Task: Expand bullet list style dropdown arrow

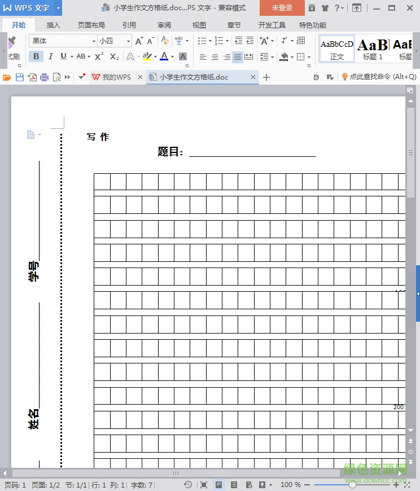Action: [210, 41]
